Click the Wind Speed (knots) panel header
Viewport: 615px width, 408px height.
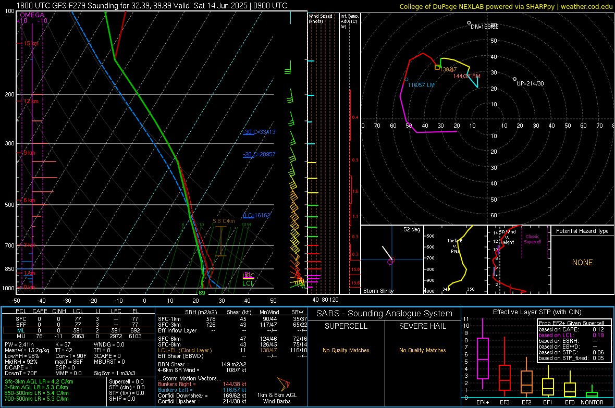pos(321,18)
